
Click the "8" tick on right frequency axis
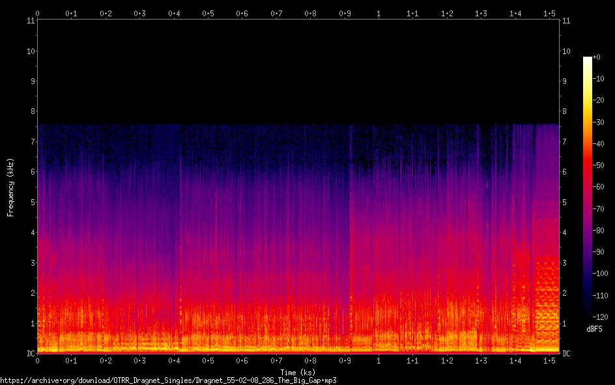tap(564, 111)
